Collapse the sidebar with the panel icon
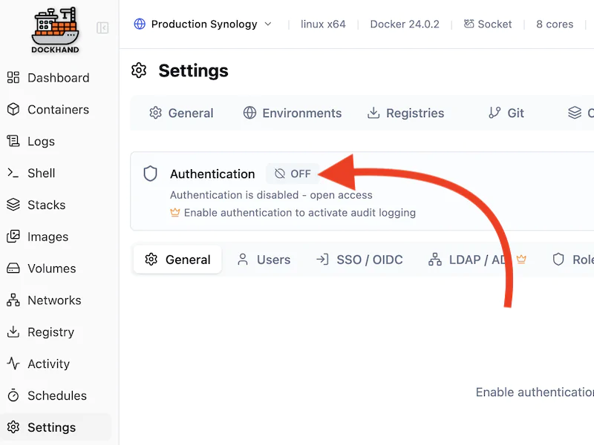 tap(102, 28)
